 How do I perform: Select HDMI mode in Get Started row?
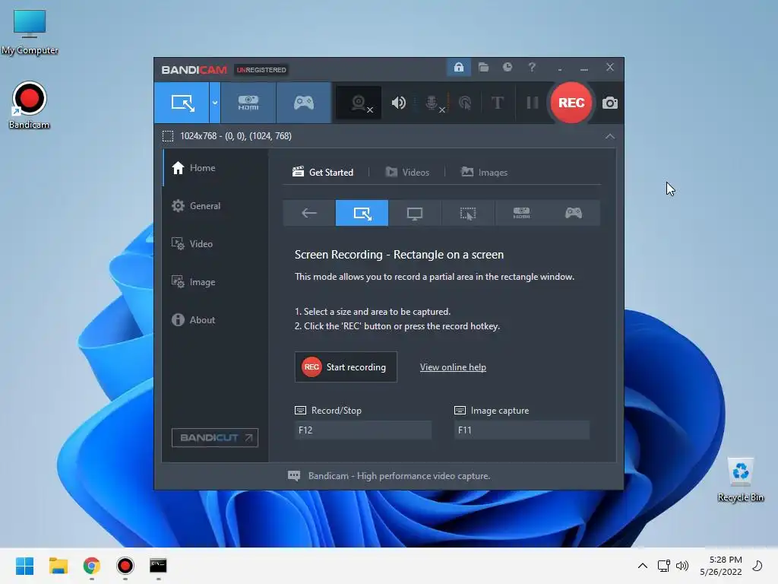521,213
